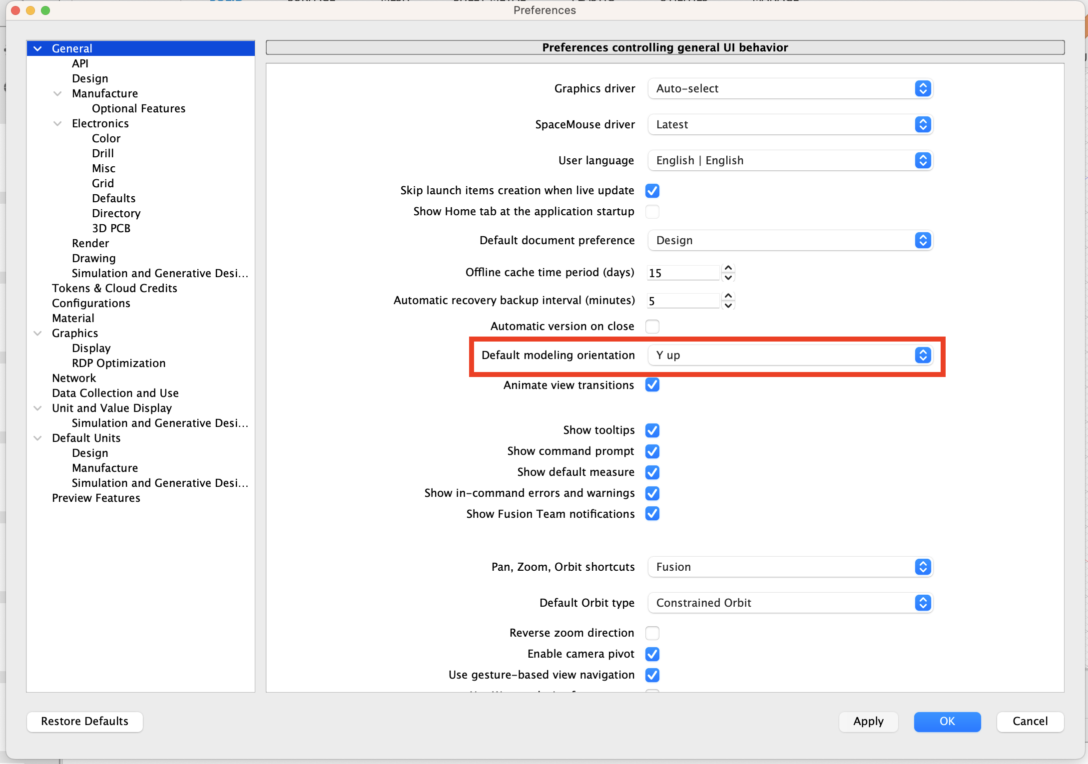Disable Show Fusion Team notifications
The height and width of the screenshot is (764, 1088).
tap(652, 514)
